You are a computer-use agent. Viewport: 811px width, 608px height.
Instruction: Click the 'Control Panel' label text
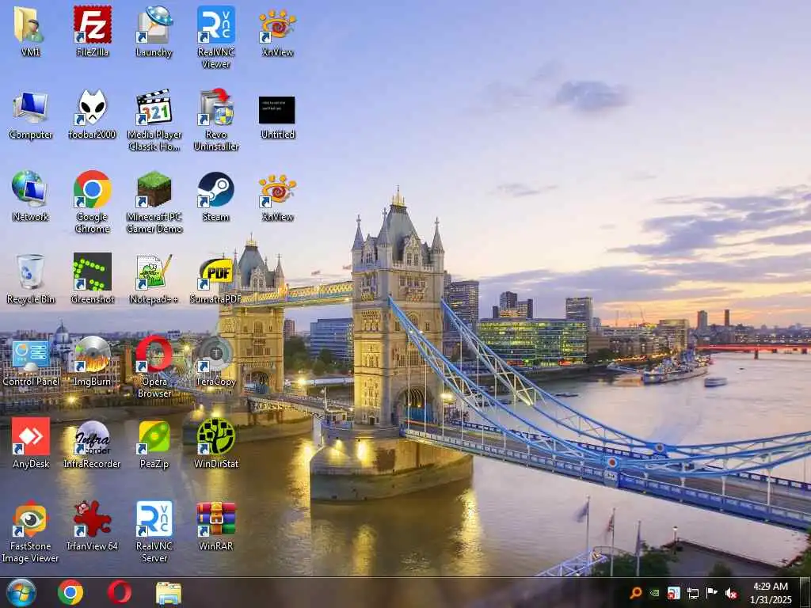click(x=31, y=382)
